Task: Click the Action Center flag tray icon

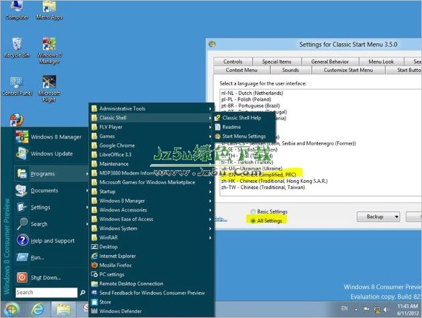Action: (366, 310)
